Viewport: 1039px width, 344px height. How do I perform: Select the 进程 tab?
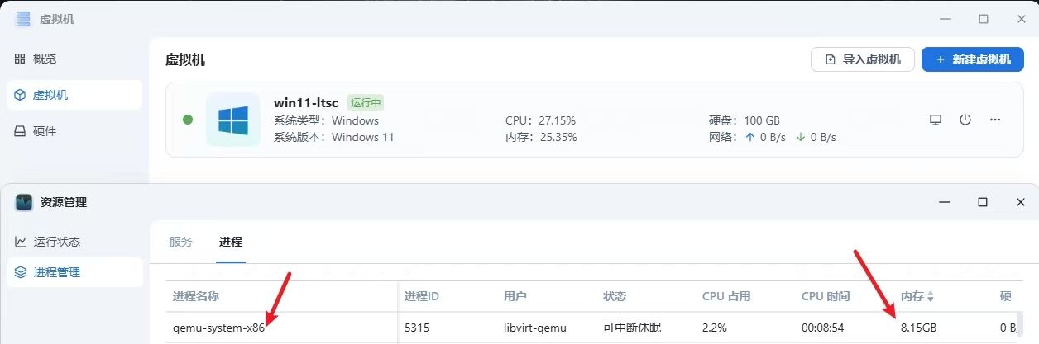coord(231,242)
